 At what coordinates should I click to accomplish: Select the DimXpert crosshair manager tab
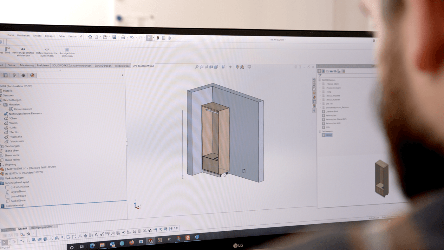pyautogui.click(x=23, y=76)
